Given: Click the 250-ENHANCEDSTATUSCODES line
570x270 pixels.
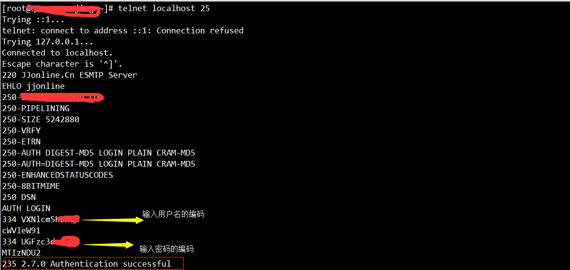Looking at the screenshot, I should [x=58, y=175].
